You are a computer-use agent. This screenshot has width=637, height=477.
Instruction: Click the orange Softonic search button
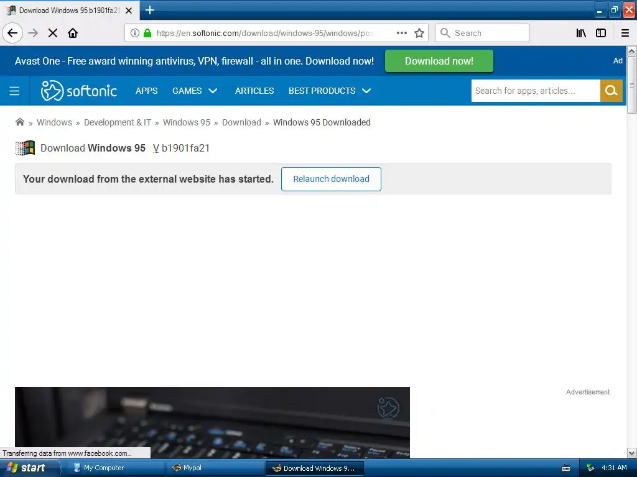click(x=611, y=91)
